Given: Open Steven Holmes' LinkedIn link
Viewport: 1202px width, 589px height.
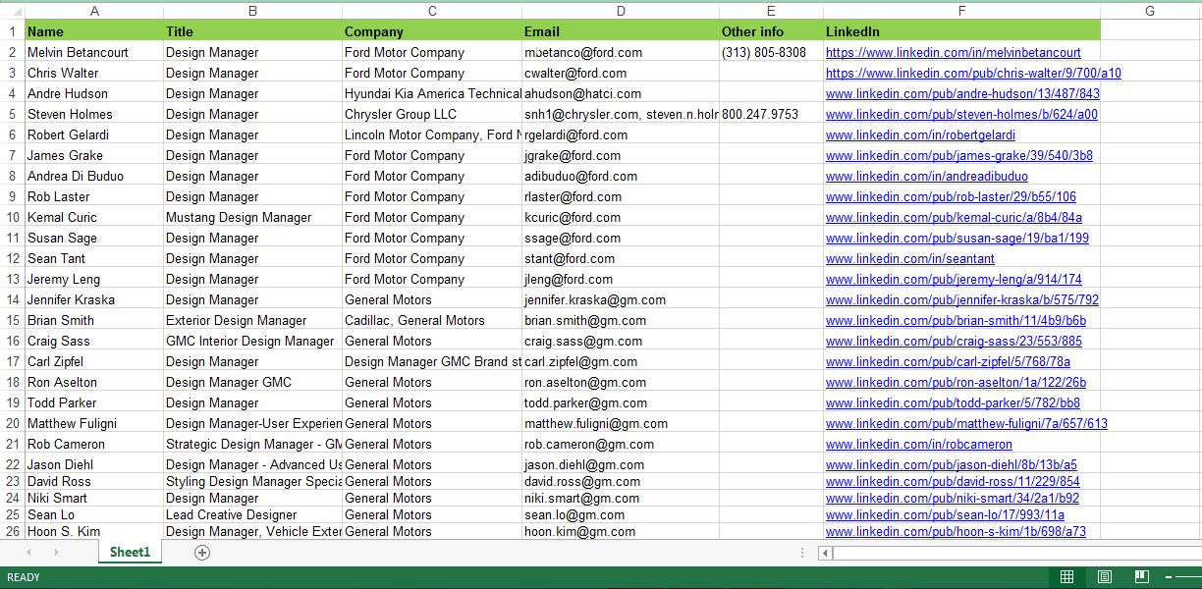Looking at the screenshot, I should (961, 115).
